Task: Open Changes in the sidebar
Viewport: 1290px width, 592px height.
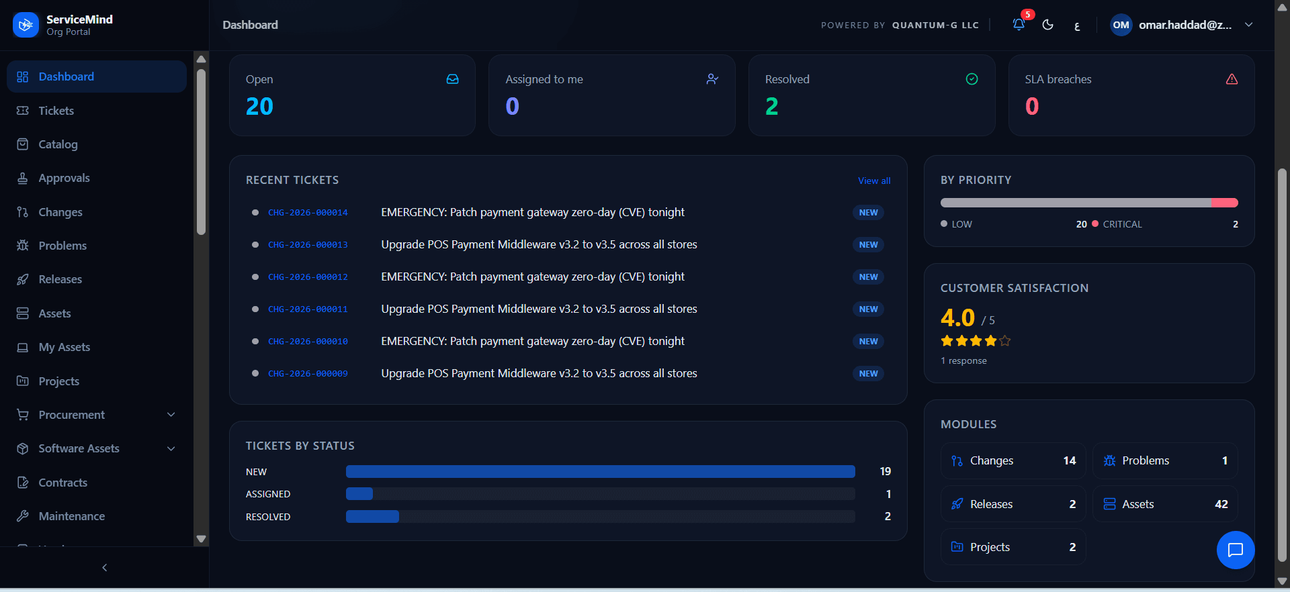Action: coord(97,212)
